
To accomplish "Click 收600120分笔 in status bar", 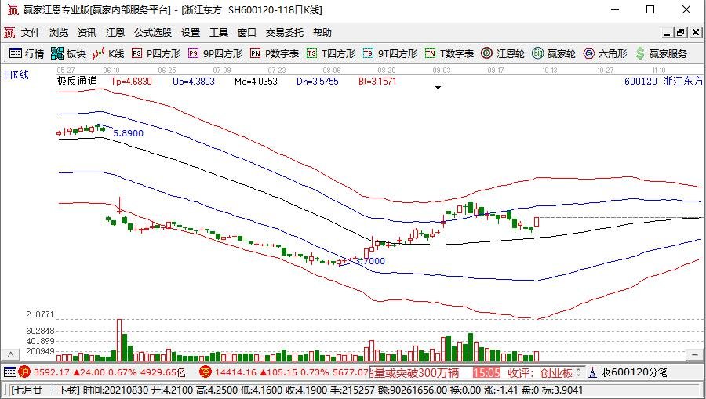I will point(634,372).
